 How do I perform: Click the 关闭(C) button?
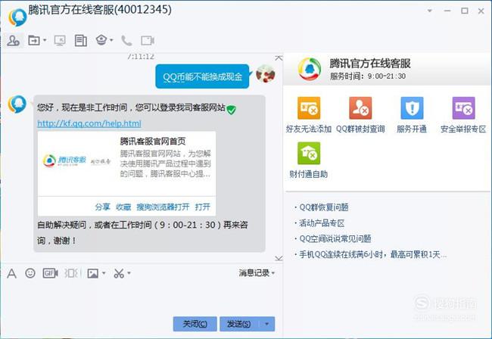[195, 324]
